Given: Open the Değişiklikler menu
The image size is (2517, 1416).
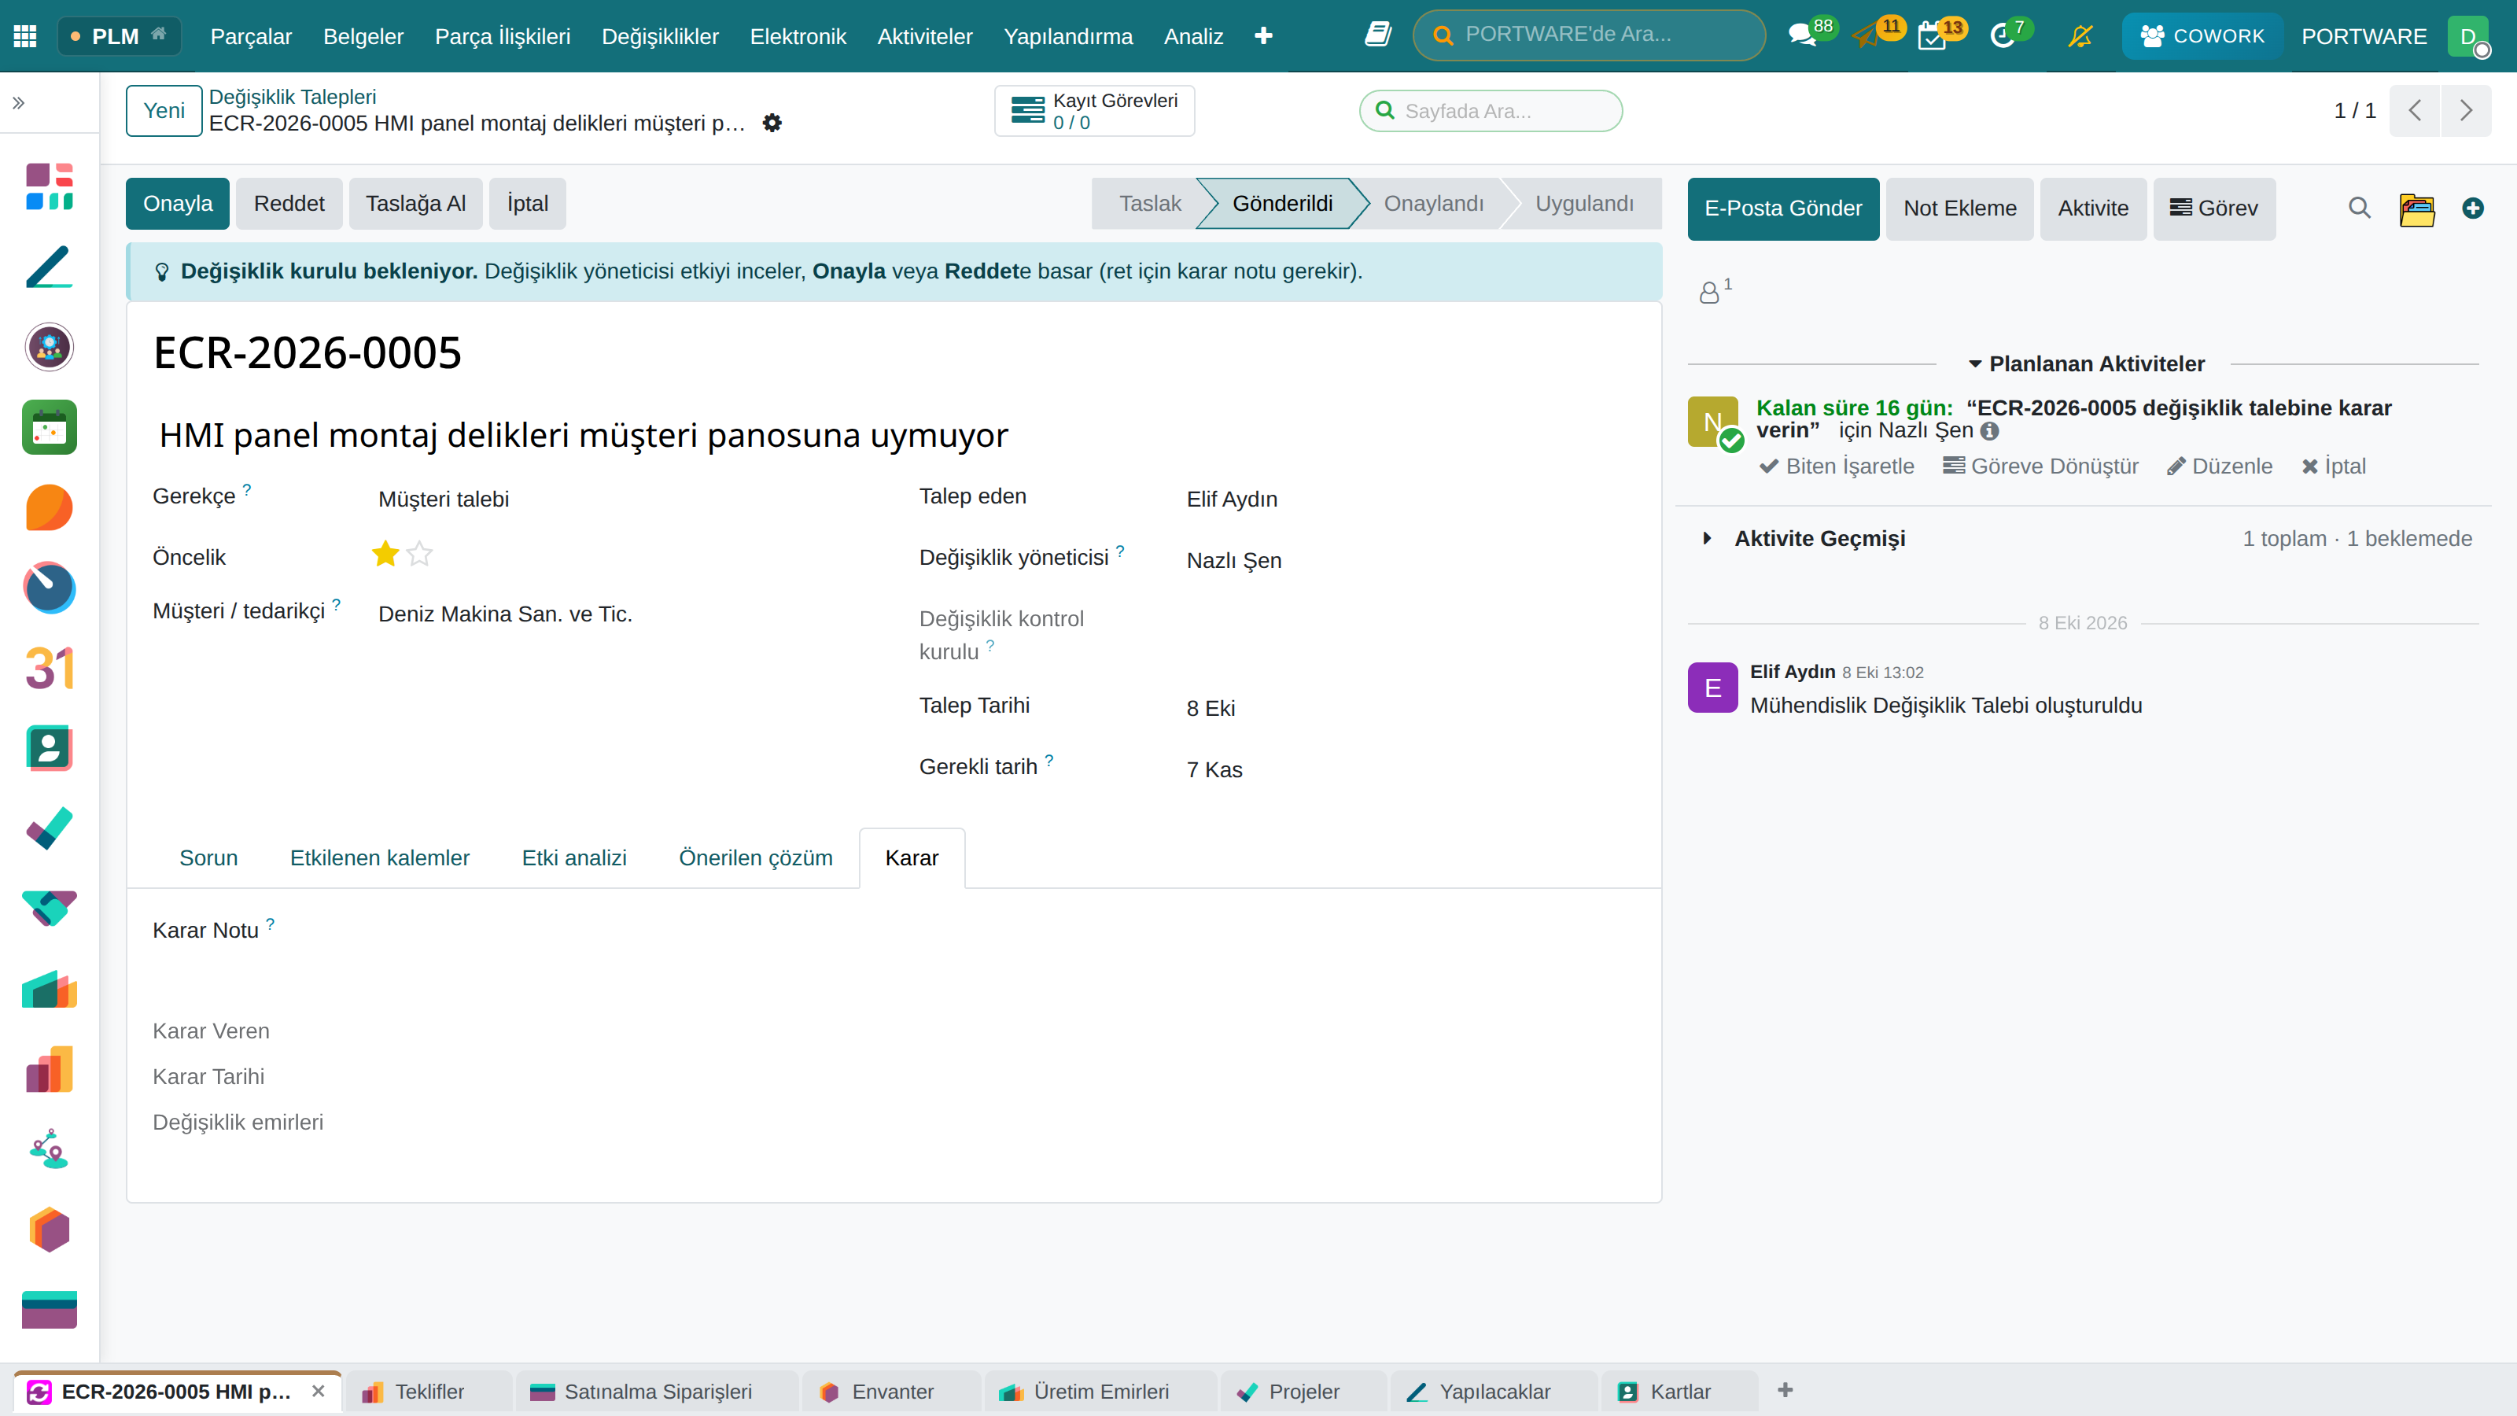Looking at the screenshot, I should [x=660, y=36].
